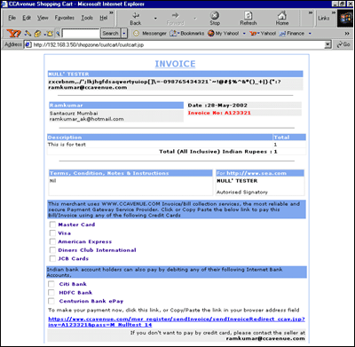Click the Date :28-May-2002 text

(x=217, y=106)
